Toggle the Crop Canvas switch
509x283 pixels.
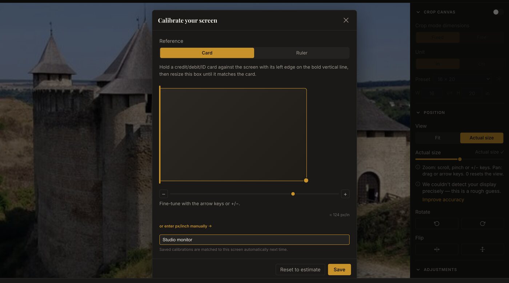[x=498, y=12]
